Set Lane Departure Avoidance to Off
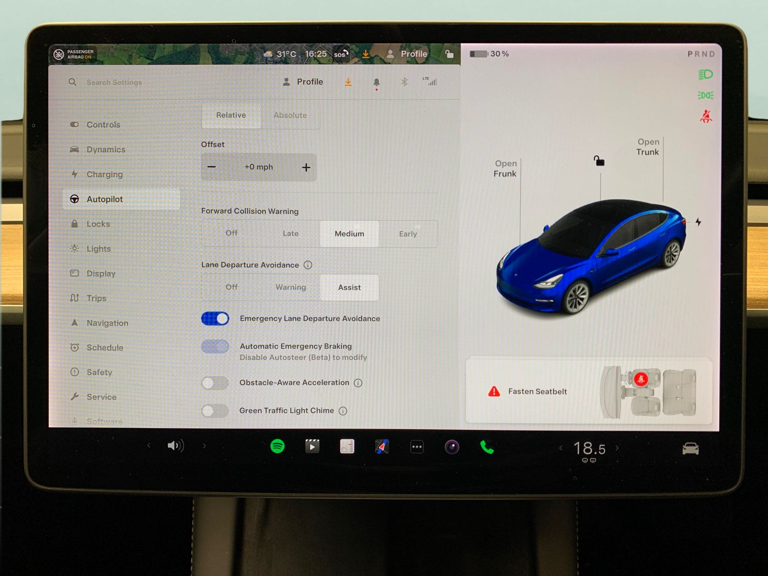 coord(231,287)
